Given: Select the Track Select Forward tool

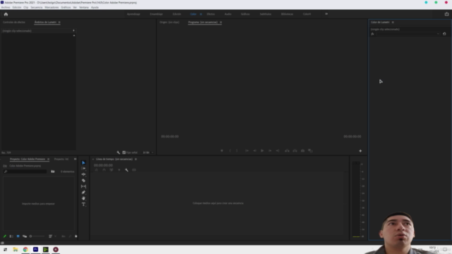Looking at the screenshot, I should pyautogui.click(x=83, y=169).
